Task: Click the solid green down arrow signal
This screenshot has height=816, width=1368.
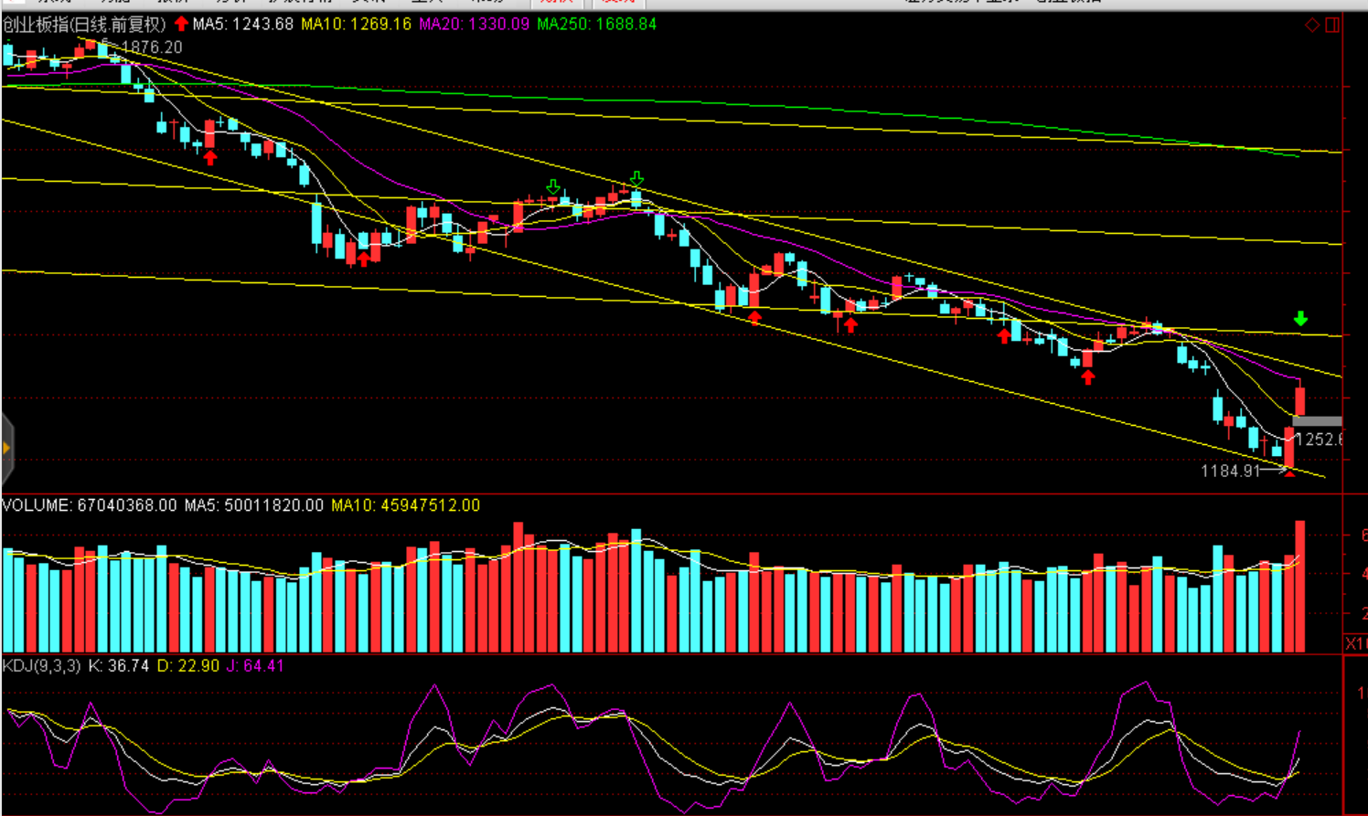Action: pos(1300,318)
